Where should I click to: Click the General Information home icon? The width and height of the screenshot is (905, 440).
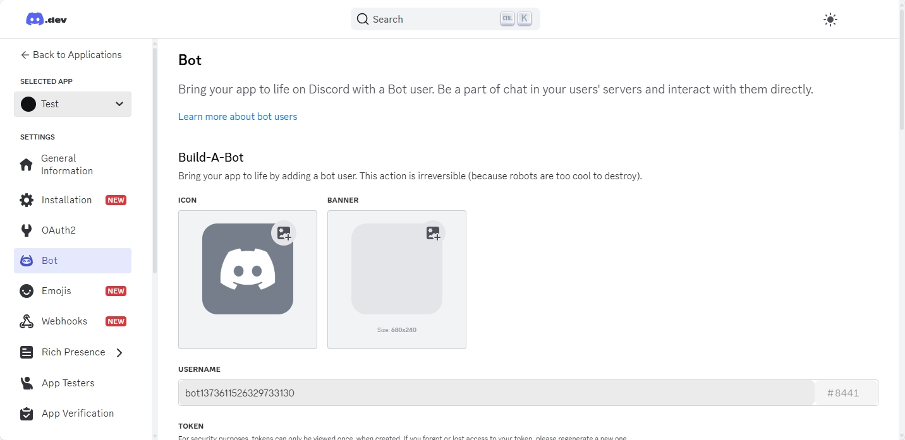click(27, 165)
